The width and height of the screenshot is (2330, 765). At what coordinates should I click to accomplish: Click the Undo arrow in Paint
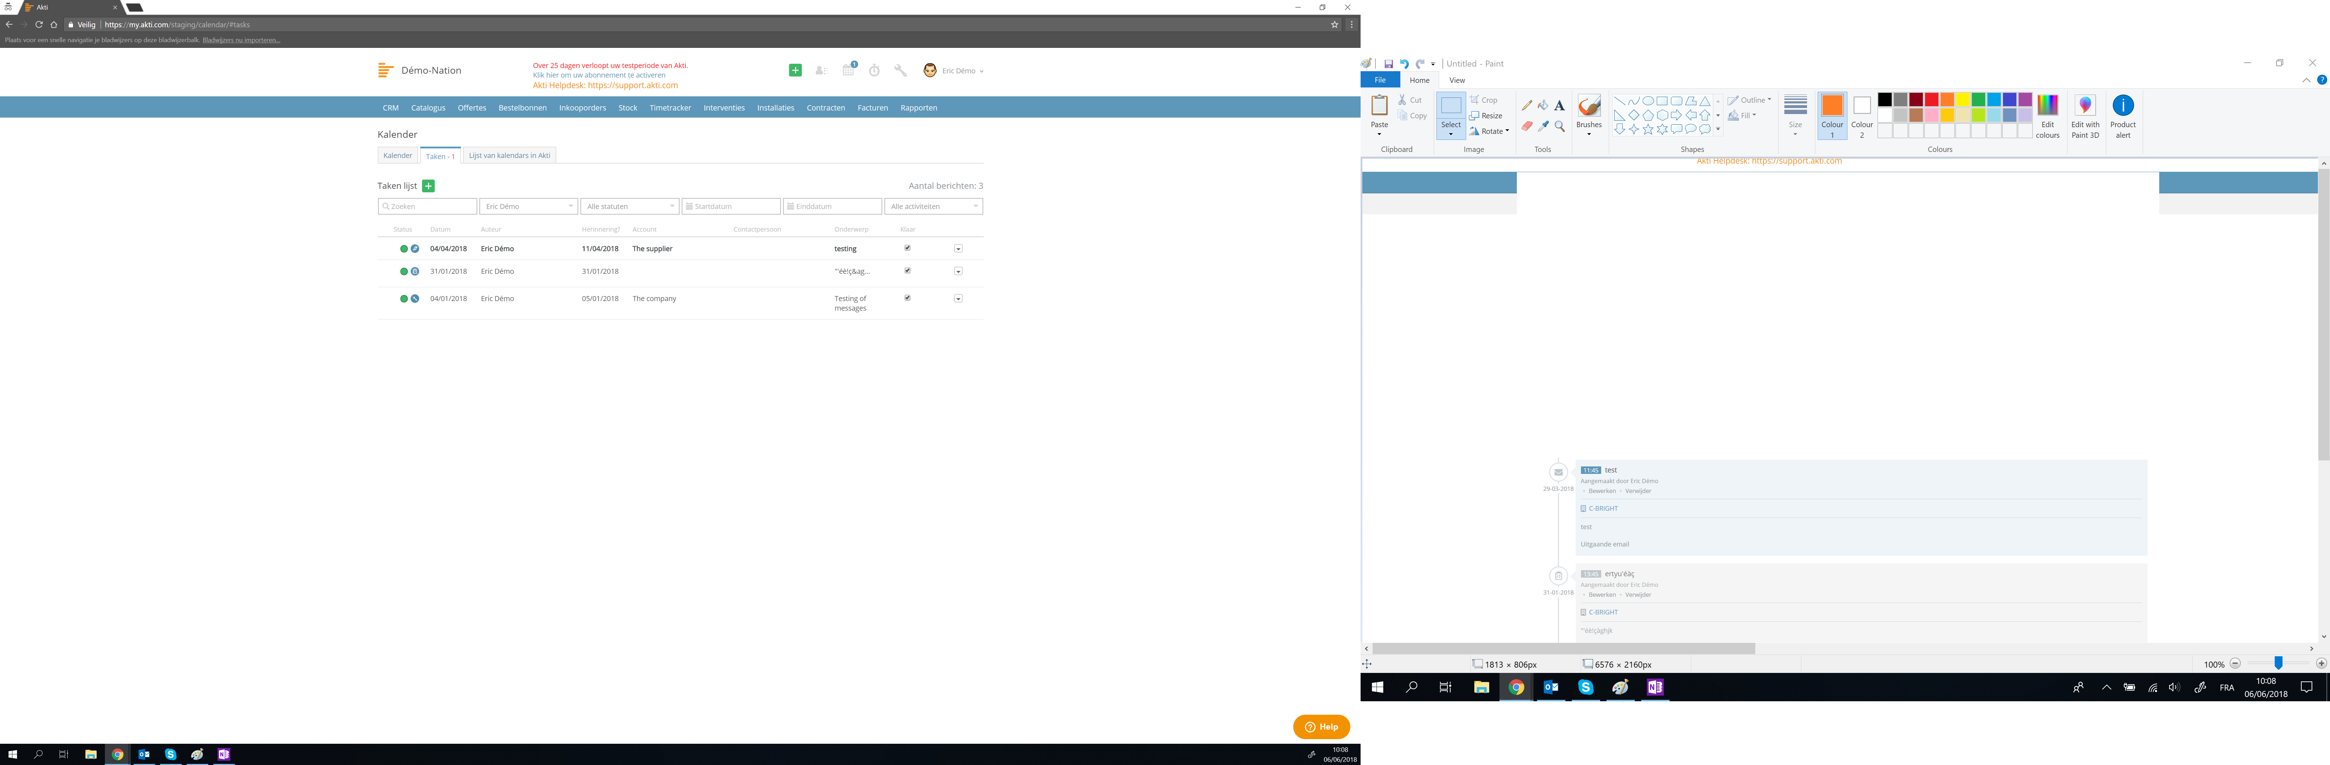pos(1404,64)
